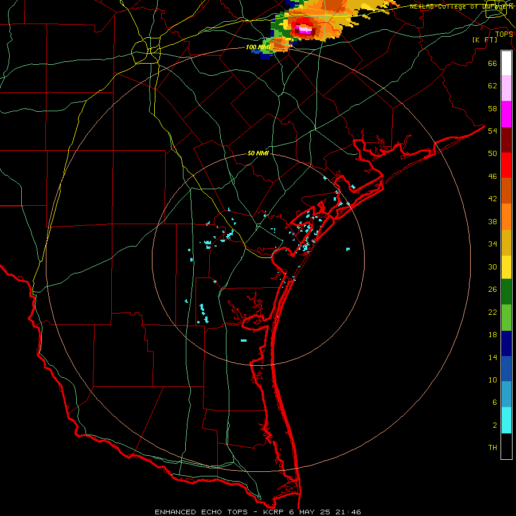The image size is (516, 516).
Task: Click the 54 legend value
Action: [492, 131]
